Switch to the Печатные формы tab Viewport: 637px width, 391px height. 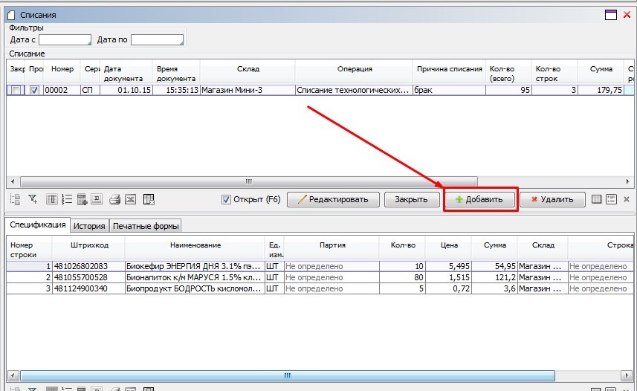tap(146, 226)
